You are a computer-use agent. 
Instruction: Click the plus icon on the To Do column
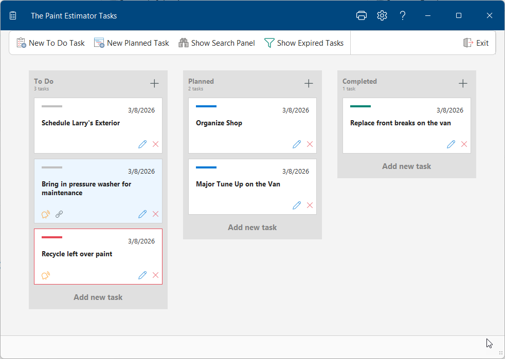point(154,83)
